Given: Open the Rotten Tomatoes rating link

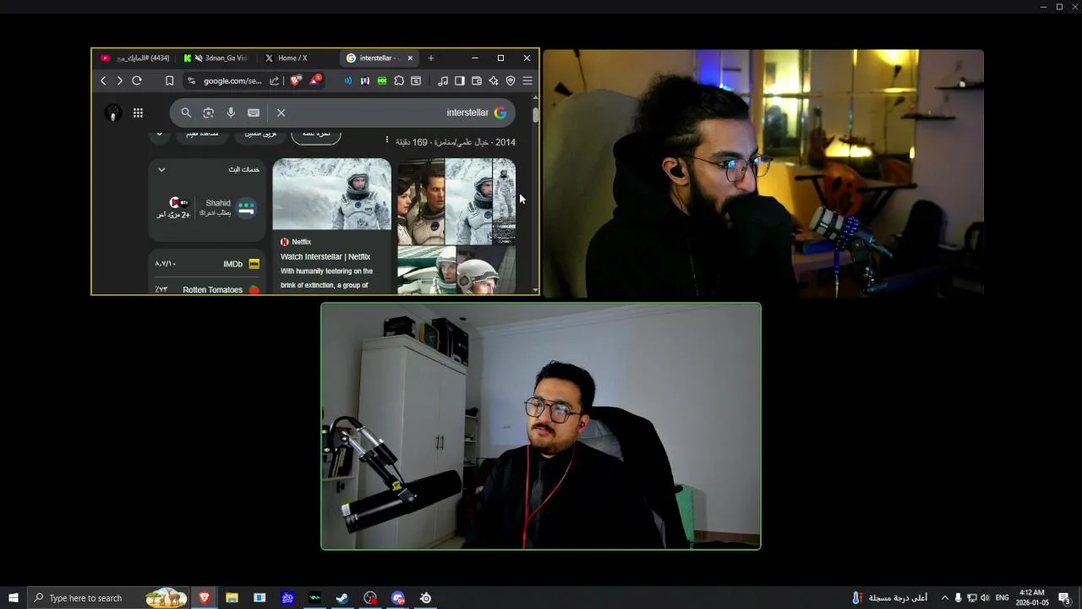Looking at the screenshot, I should click(207, 289).
